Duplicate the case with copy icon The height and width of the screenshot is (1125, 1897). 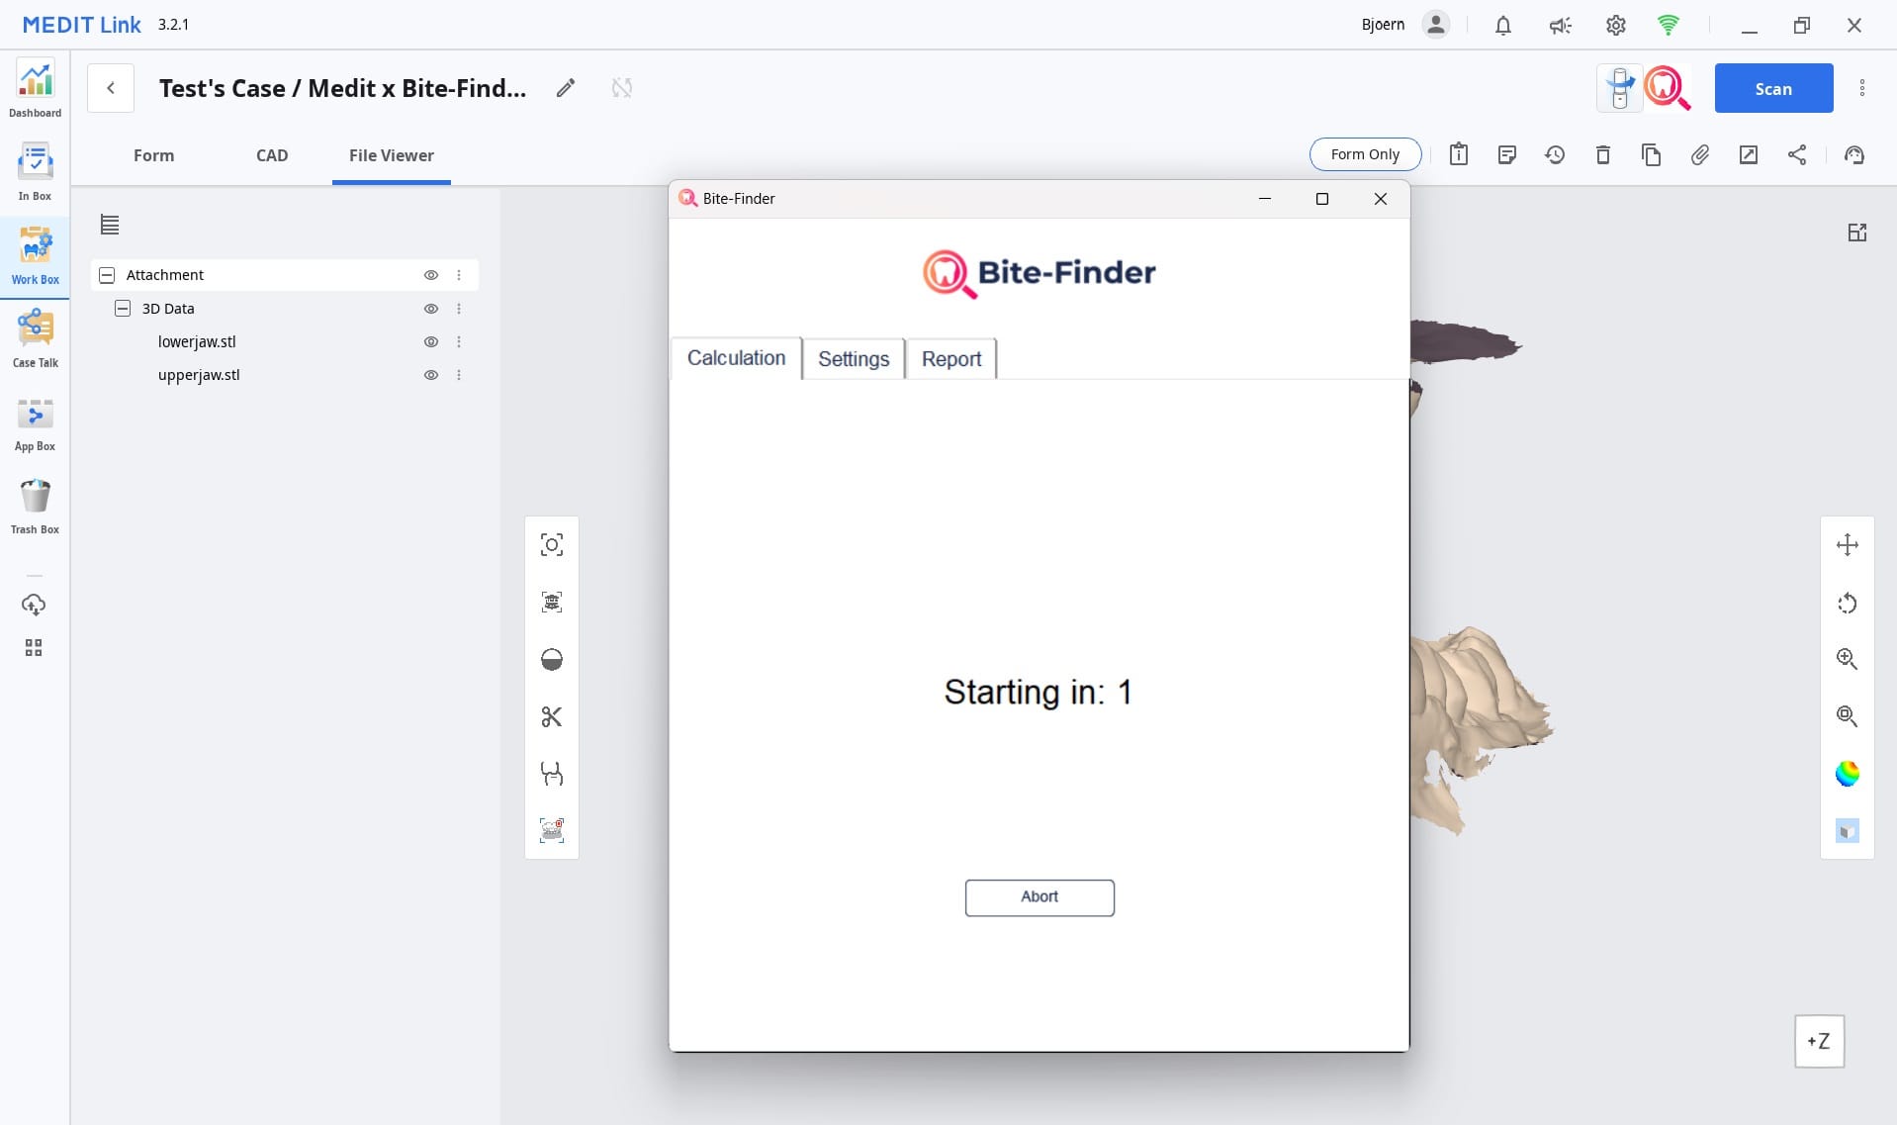[x=1652, y=154]
